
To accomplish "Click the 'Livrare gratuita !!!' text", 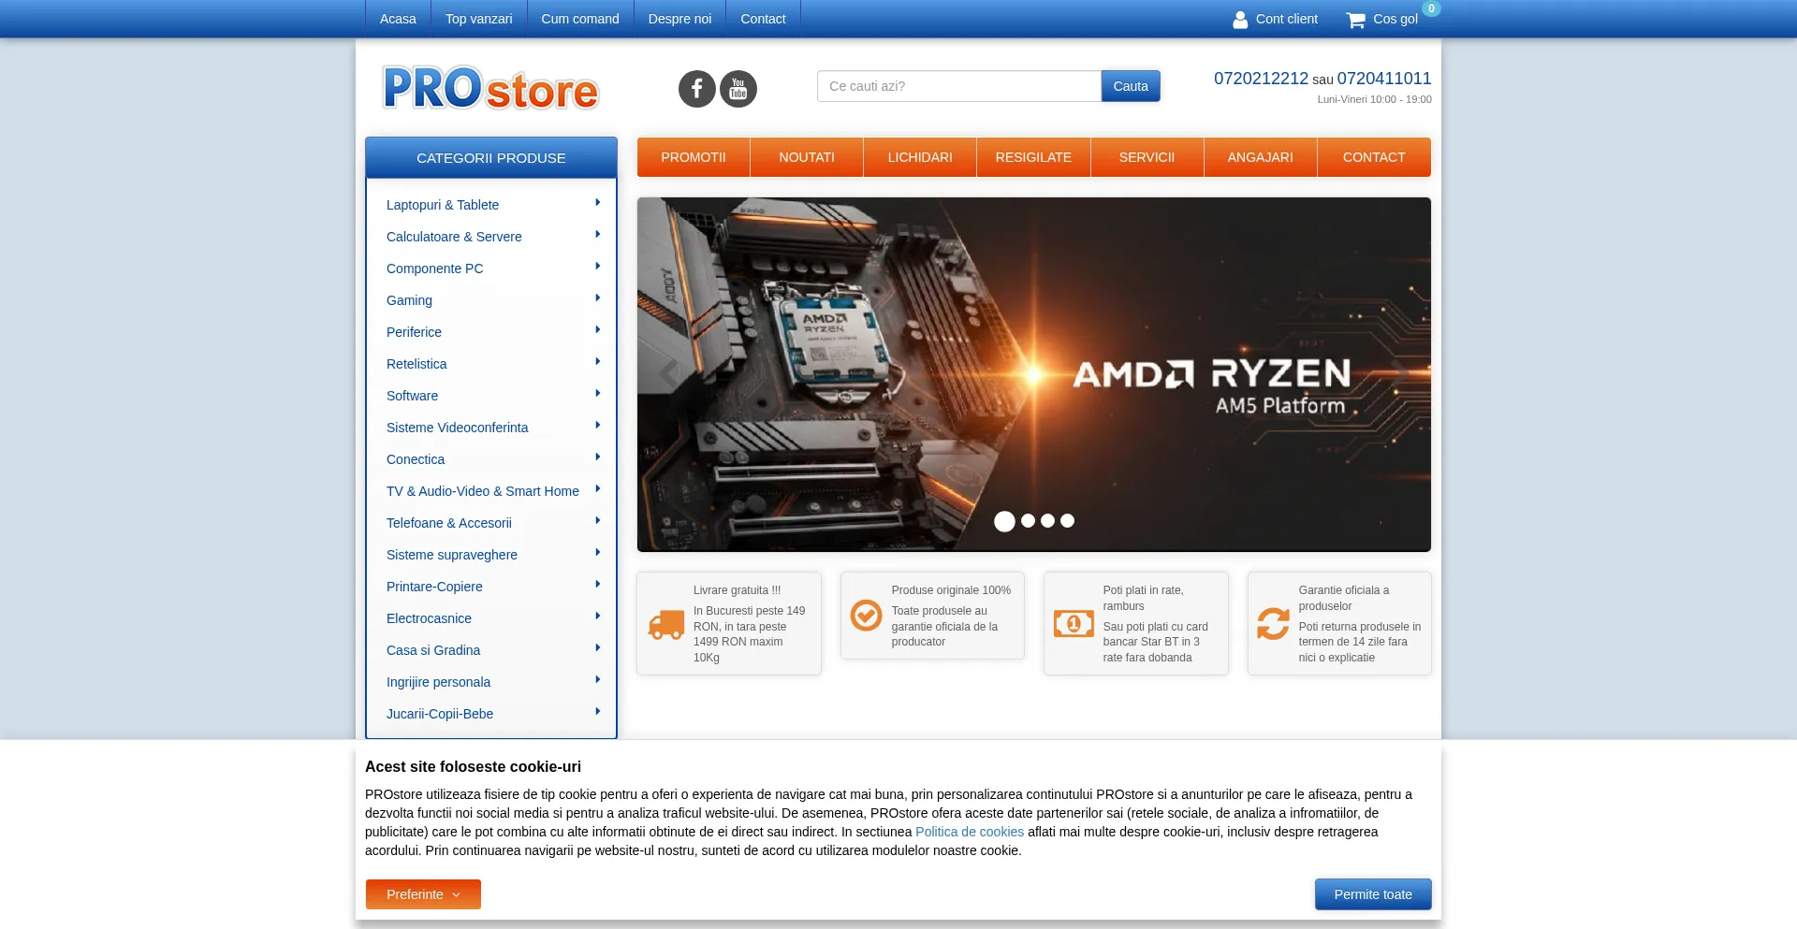I will 737,590.
